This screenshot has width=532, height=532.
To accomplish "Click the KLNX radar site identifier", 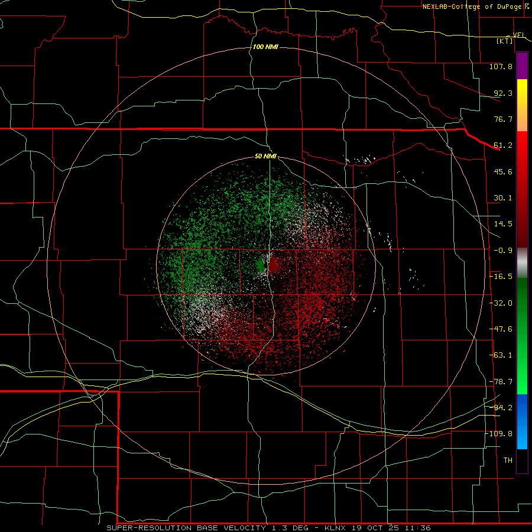I will click(335, 528).
